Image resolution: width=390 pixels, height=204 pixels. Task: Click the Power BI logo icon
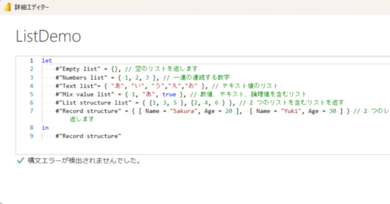point(7,8)
